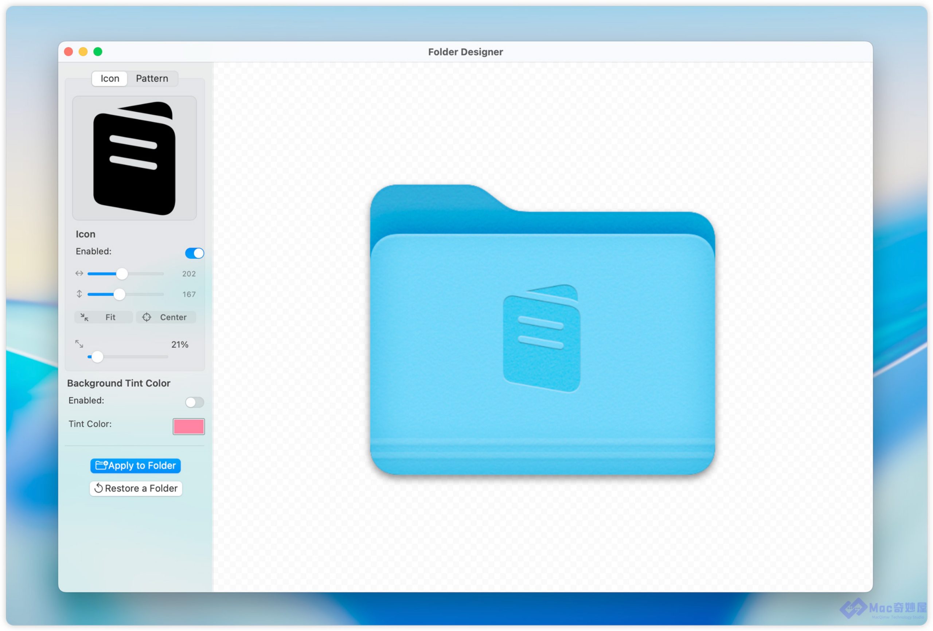
Task: Click the Center crosshair icon
Action: [x=147, y=317]
